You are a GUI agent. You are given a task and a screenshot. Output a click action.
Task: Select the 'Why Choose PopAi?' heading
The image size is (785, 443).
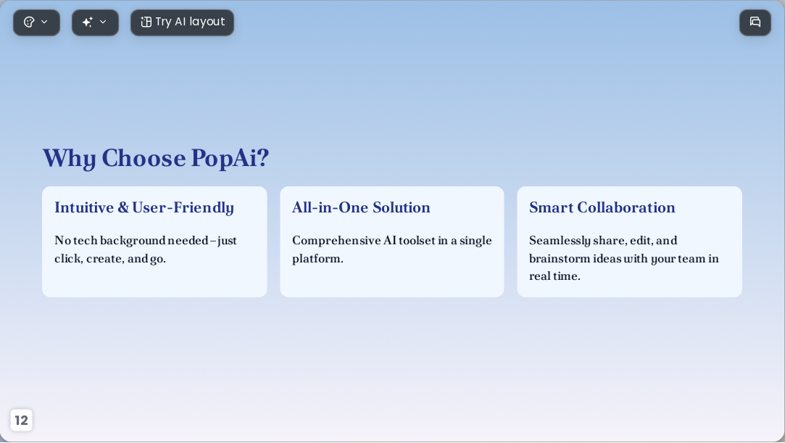156,158
